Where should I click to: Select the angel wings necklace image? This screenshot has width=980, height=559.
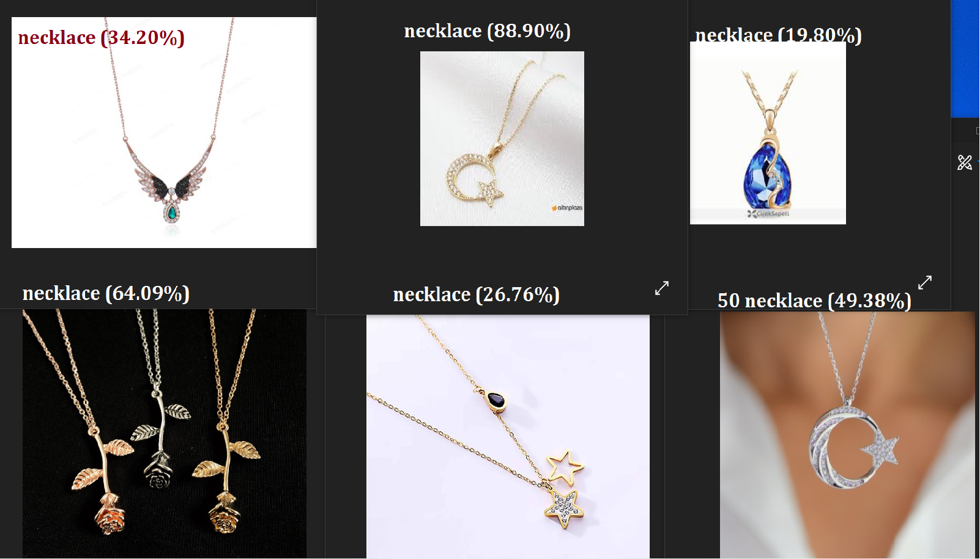(x=164, y=133)
